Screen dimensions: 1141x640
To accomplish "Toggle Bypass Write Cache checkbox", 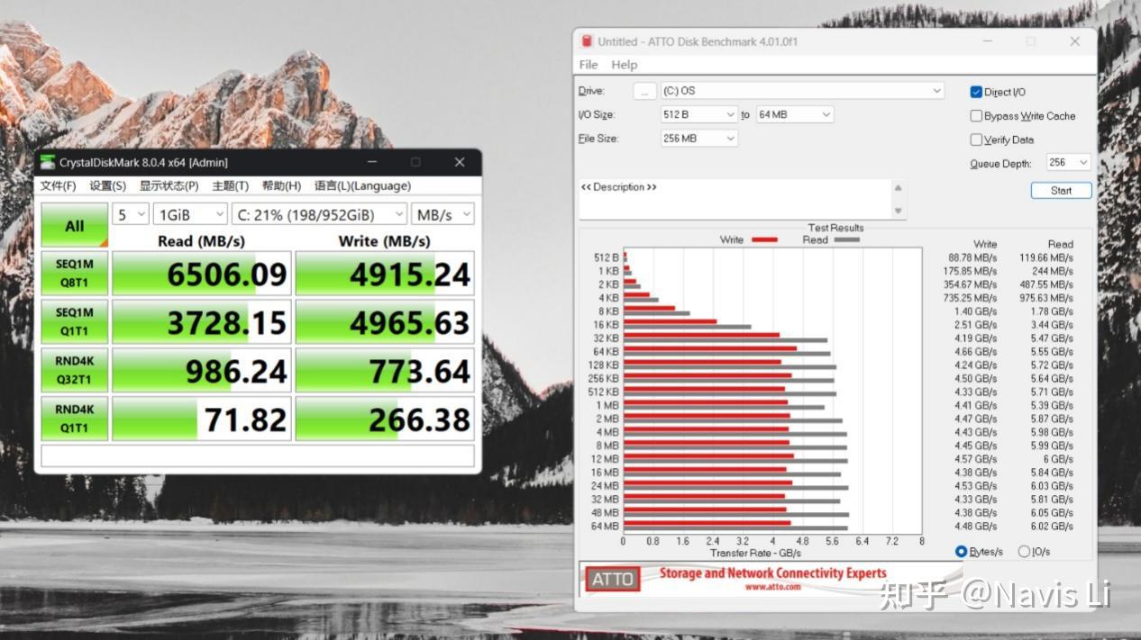I will pyautogui.click(x=976, y=116).
